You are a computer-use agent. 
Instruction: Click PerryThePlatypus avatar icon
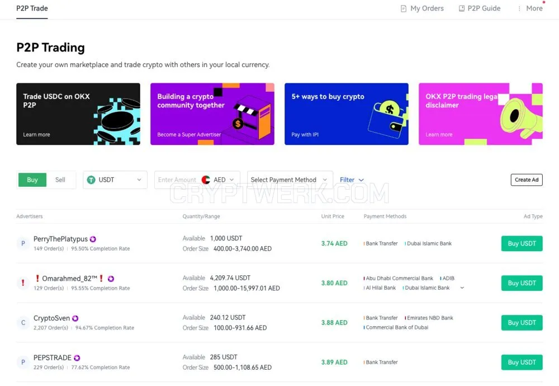pos(23,243)
